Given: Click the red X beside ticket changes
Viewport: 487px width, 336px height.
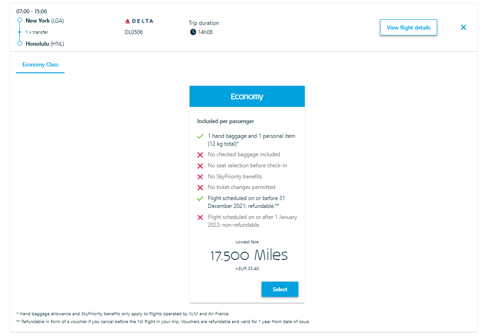Looking at the screenshot, I should pyautogui.click(x=200, y=188).
